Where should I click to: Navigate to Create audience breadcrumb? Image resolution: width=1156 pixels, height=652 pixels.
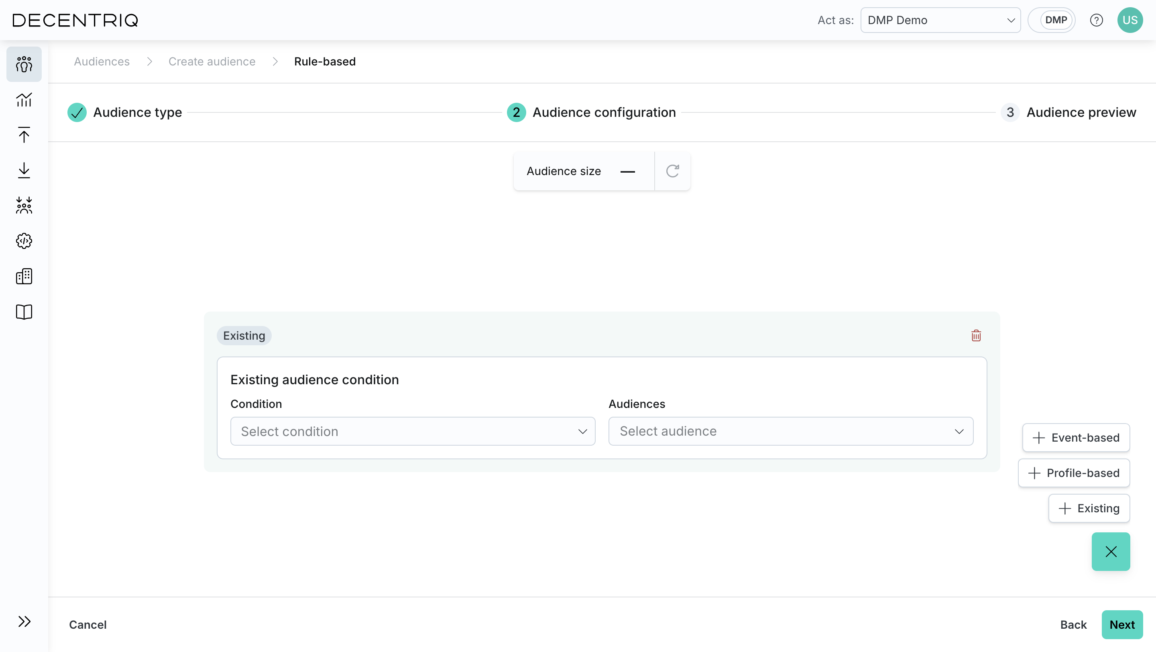point(212,61)
